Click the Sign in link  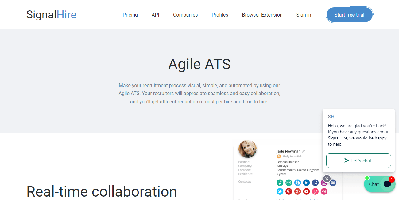point(304,15)
